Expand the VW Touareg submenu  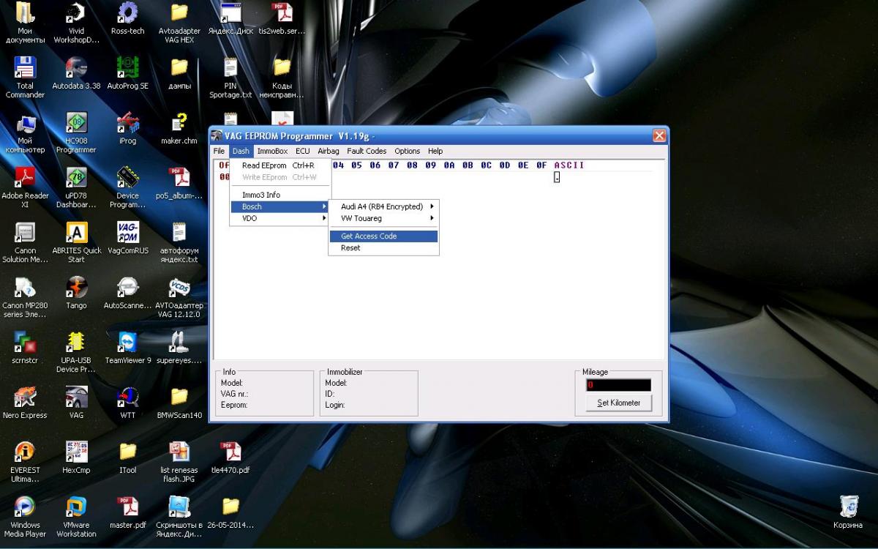tap(383, 218)
